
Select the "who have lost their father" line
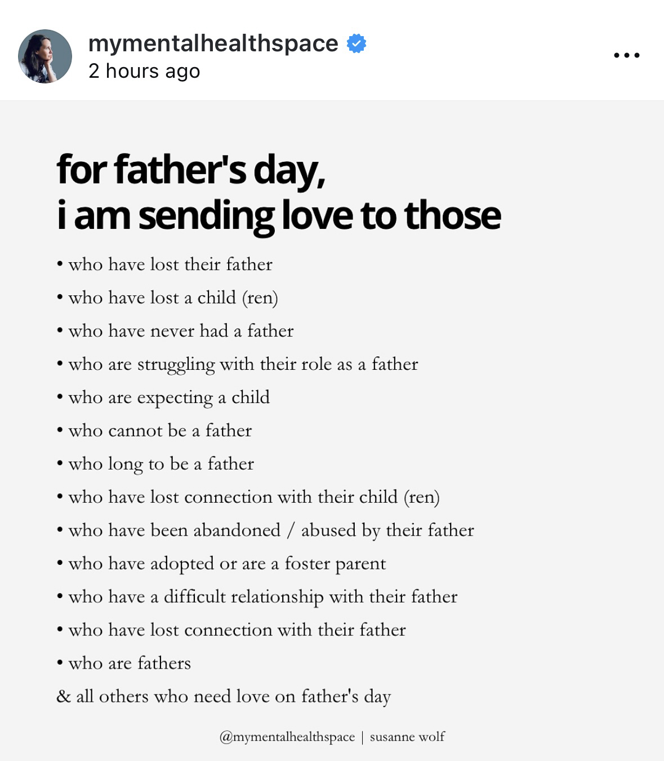(x=170, y=264)
